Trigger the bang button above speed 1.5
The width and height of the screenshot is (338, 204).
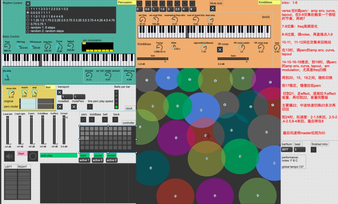pos(162,3)
